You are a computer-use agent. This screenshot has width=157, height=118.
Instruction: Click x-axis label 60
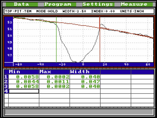pyautogui.click(x=148, y=65)
